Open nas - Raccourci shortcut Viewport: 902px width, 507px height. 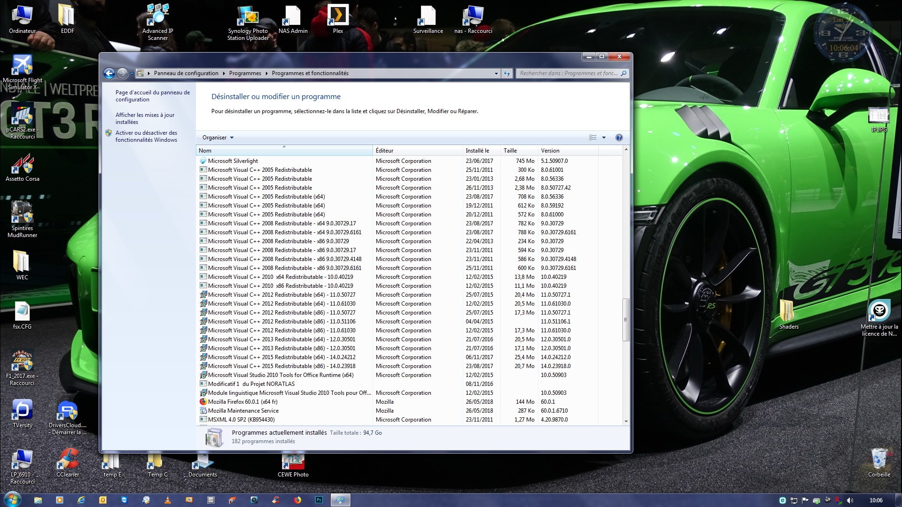point(473,20)
